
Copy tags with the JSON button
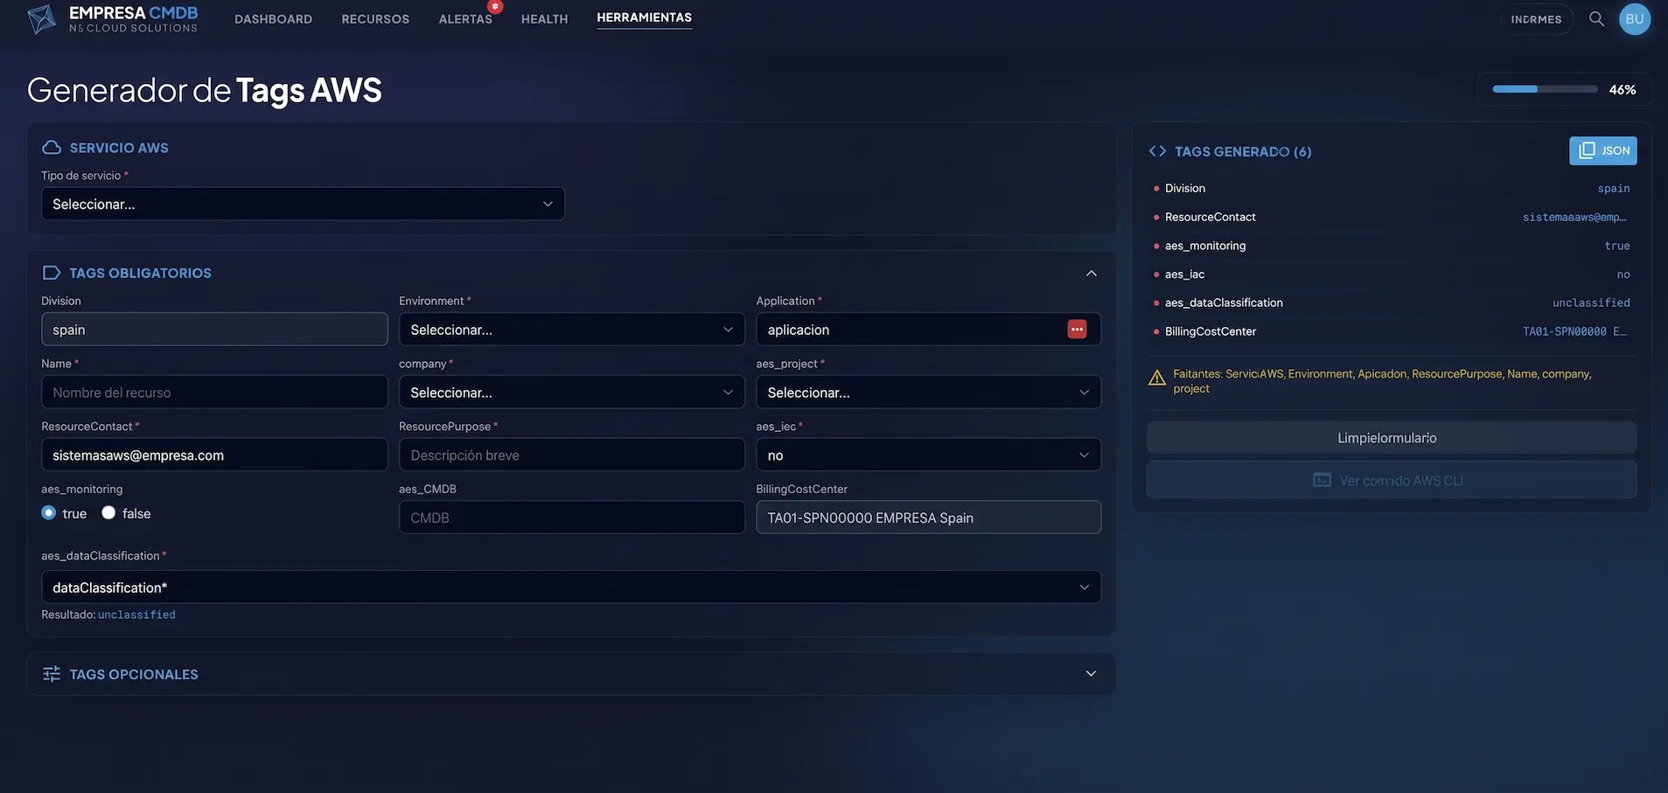pyautogui.click(x=1603, y=150)
